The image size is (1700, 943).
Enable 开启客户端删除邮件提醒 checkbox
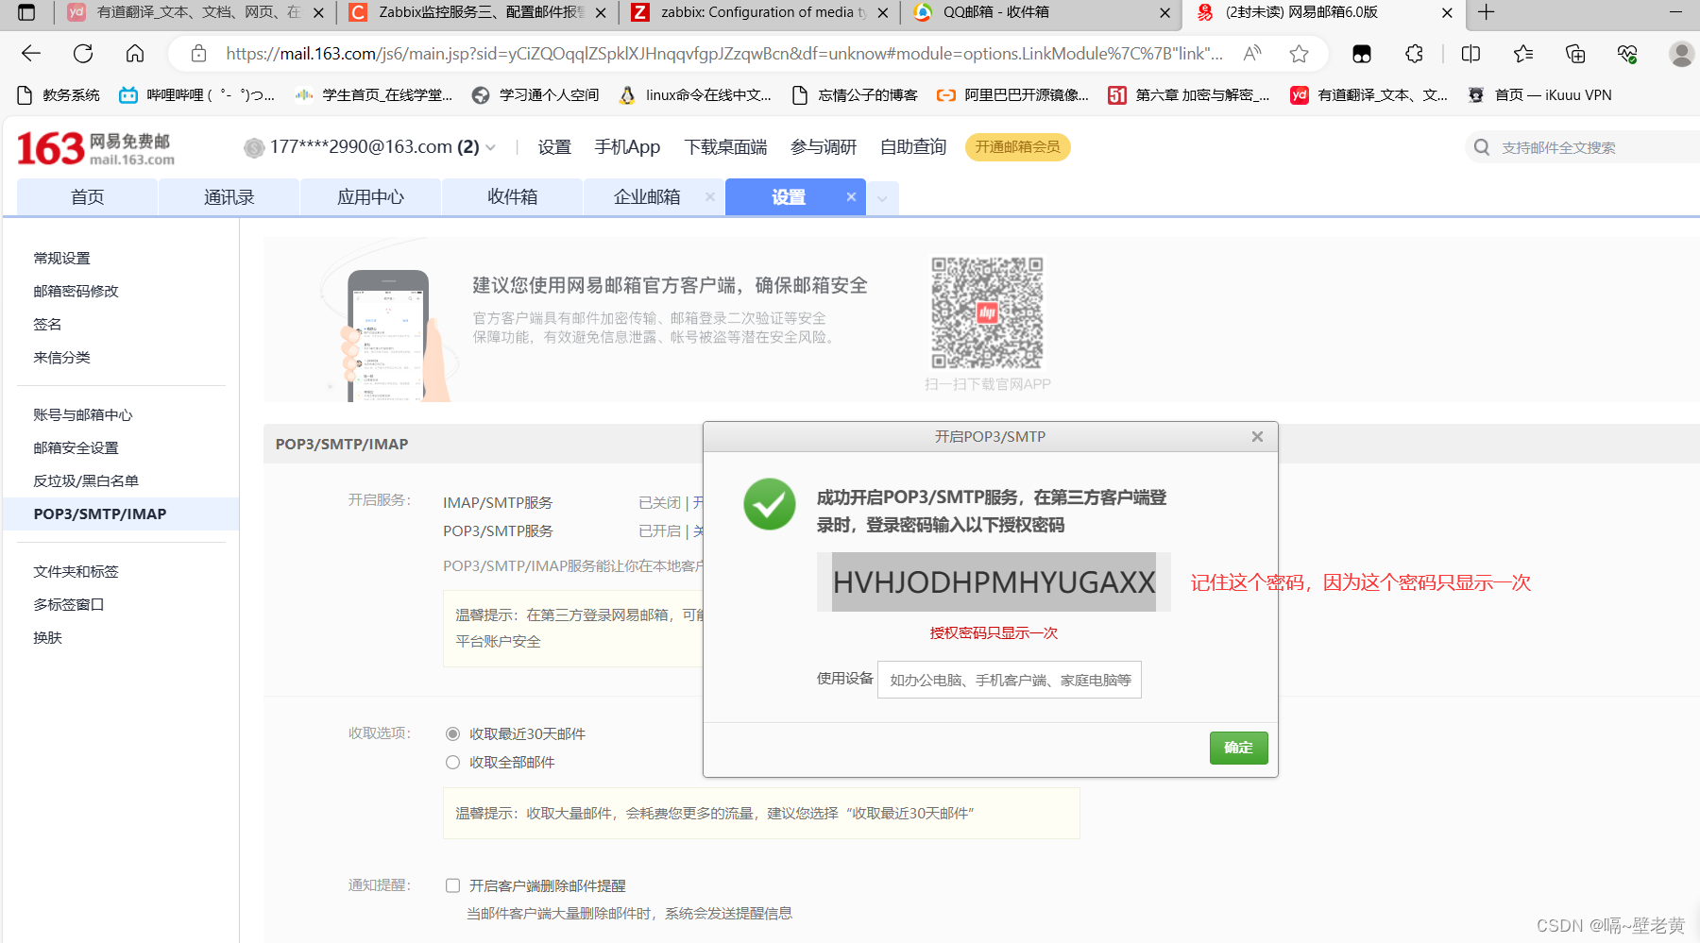tap(452, 885)
